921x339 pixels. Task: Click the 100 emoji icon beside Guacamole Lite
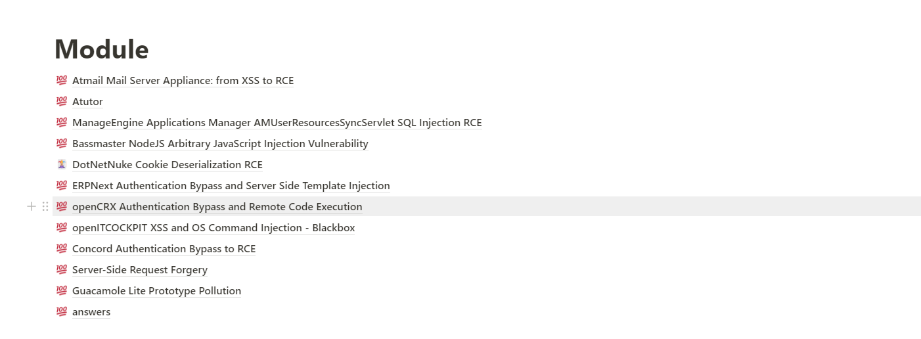pos(62,291)
